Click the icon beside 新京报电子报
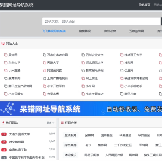 (x=83, y=70)
